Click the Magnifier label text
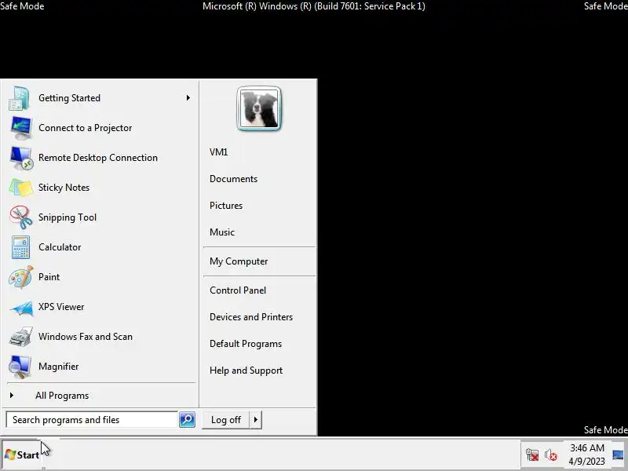This screenshot has height=471, width=628. 58,367
